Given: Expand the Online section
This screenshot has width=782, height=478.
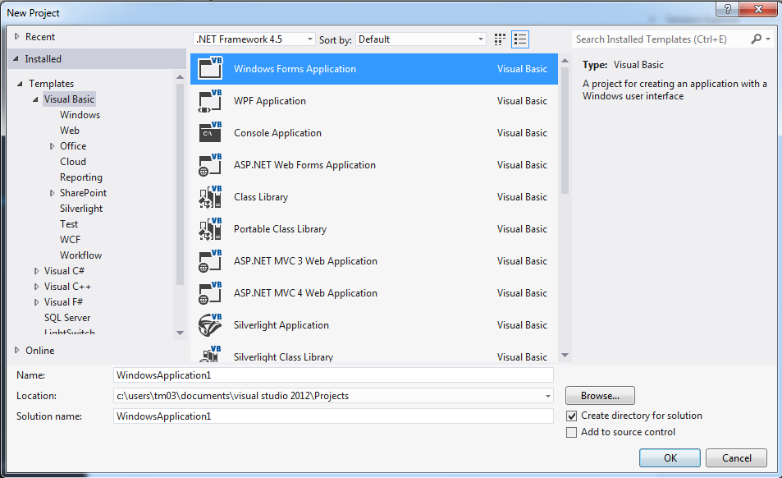Looking at the screenshot, I should (17, 350).
